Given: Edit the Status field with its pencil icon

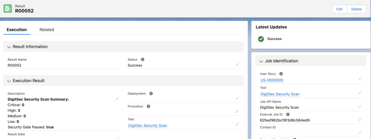Looking at the screenshot, I should coord(237,64).
